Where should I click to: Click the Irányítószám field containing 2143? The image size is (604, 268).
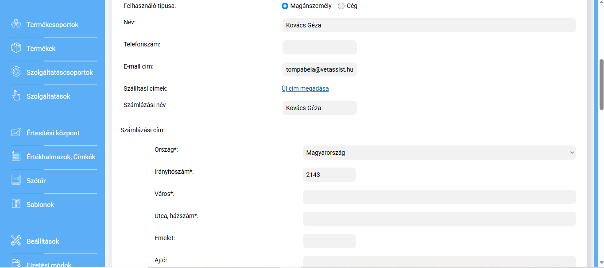pyautogui.click(x=329, y=175)
